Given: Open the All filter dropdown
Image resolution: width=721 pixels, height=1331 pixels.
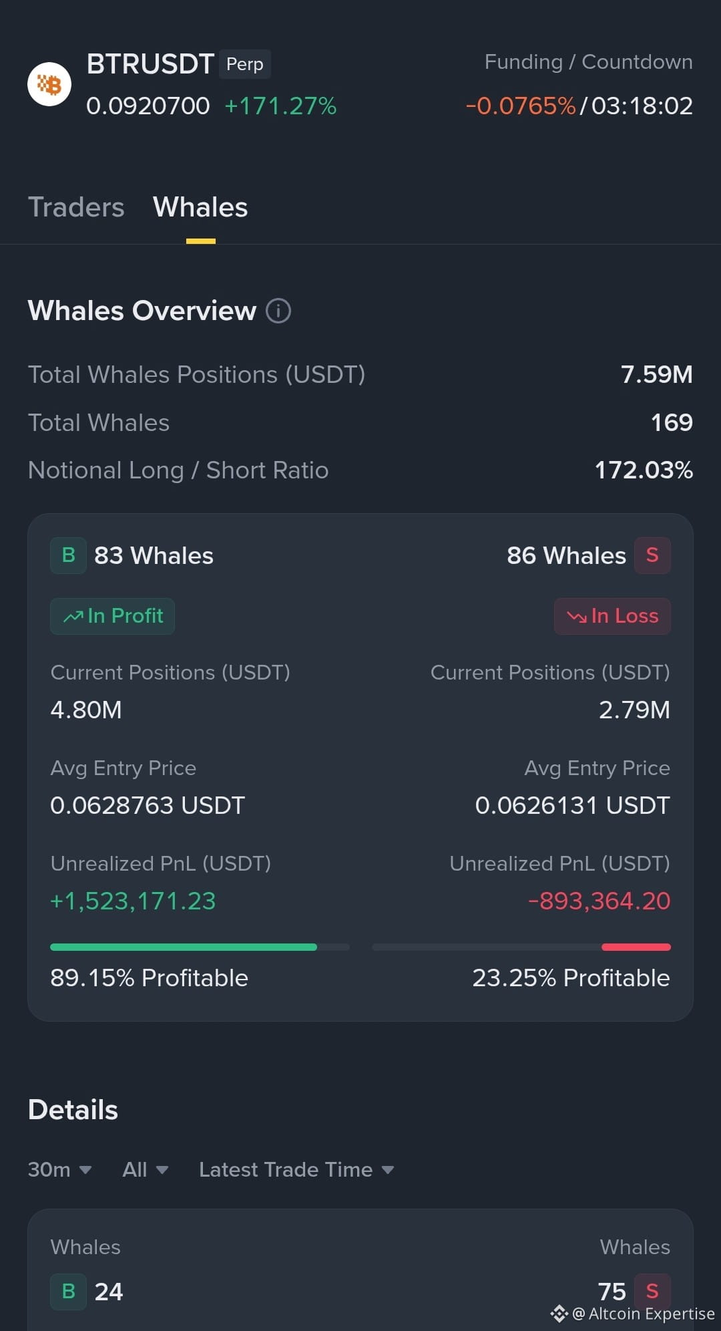Looking at the screenshot, I should pos(145,1169).
